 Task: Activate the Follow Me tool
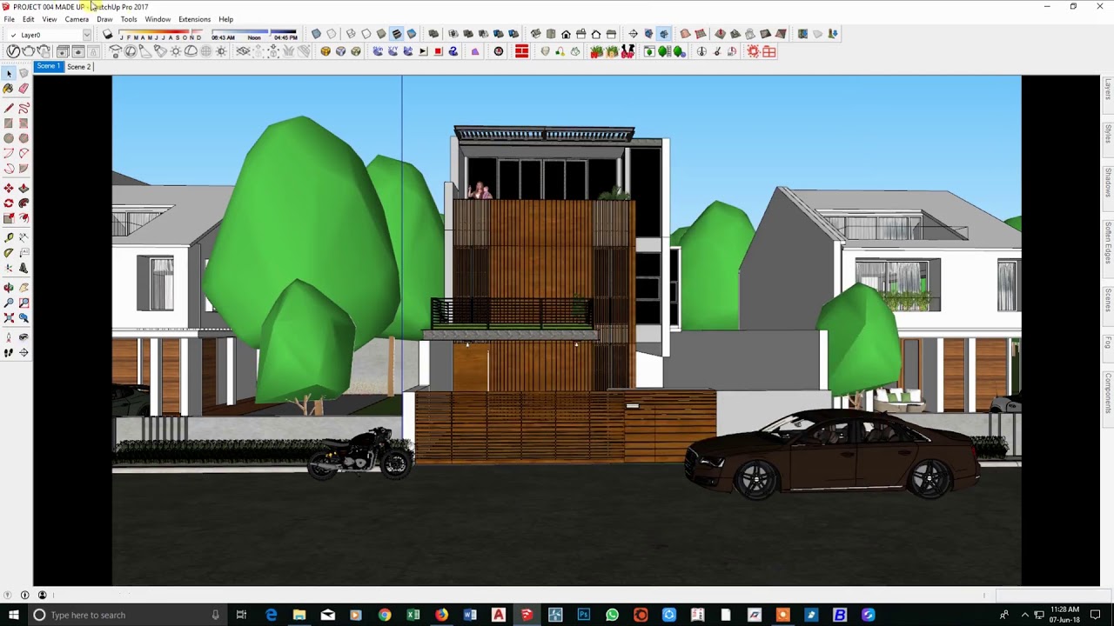(23, 203)
